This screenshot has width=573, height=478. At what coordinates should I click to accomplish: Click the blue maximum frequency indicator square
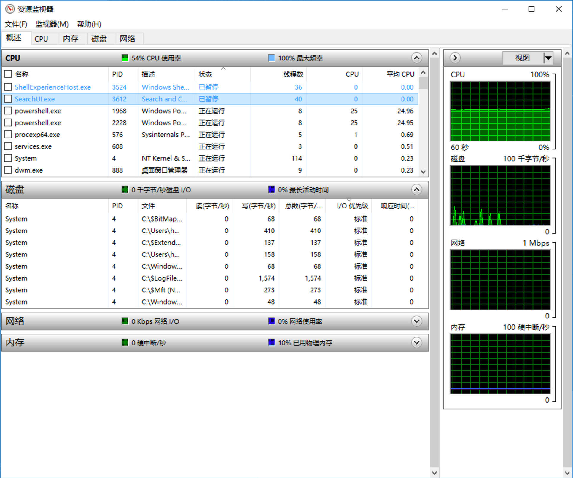(x=271, y=58)
